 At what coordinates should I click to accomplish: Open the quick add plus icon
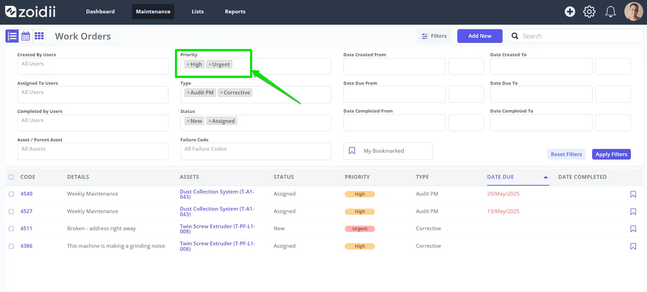coord(570,12)
